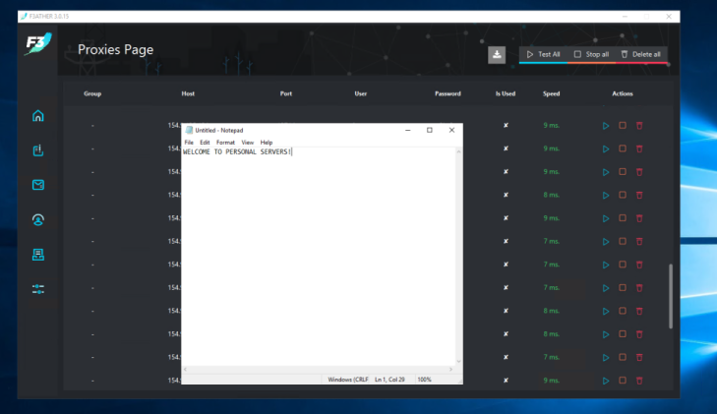The image size is (717, 414).
Task: Click the Actions column header
Action: click(x=623, y=93)
